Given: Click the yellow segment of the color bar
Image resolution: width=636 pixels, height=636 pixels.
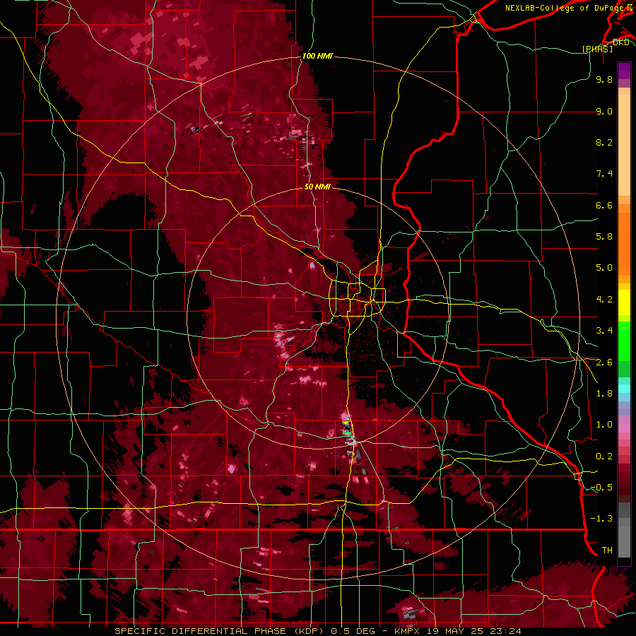Looking at the screenshot, I should tap(624, 302).
